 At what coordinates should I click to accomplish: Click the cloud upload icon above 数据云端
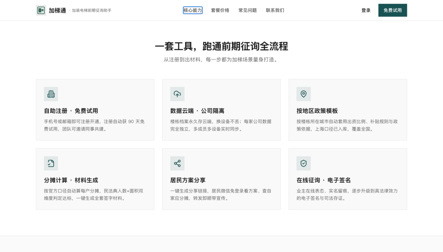point(177,94)
